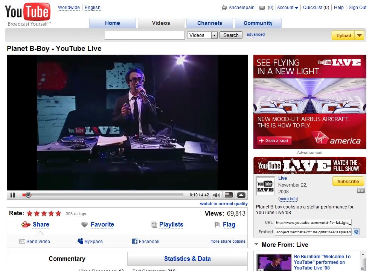Click the advanced search link
This screenshot has height=271, width=375.
tap(256, 34)
